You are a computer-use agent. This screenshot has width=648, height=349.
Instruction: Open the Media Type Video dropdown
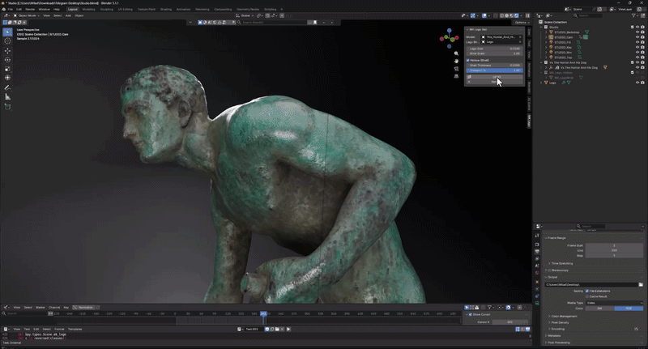click(x=614, y=303)
